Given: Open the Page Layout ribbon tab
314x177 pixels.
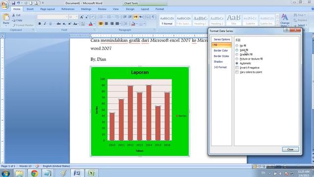Looking at the screenshot, I should 48,9.
